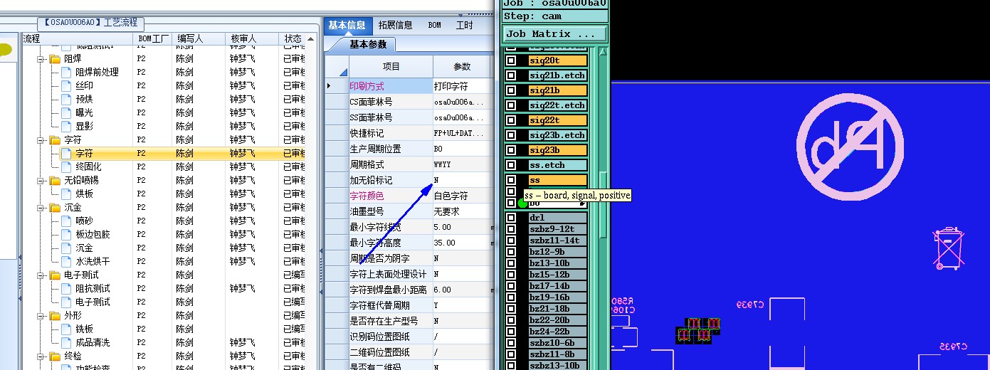
Task: Click the document icon beside 阻抗测试
Action: pos(66,289)
